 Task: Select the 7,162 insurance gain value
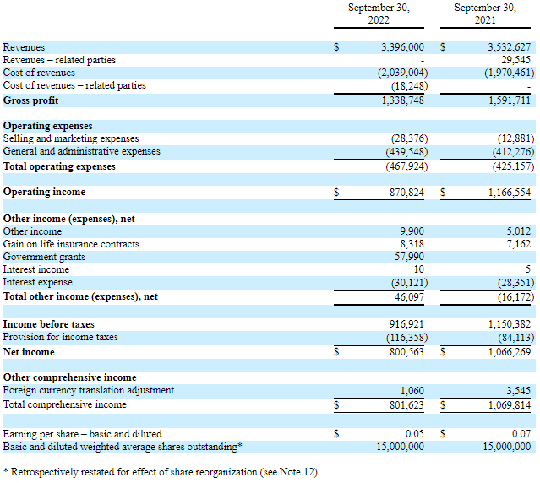coord(519,244)
